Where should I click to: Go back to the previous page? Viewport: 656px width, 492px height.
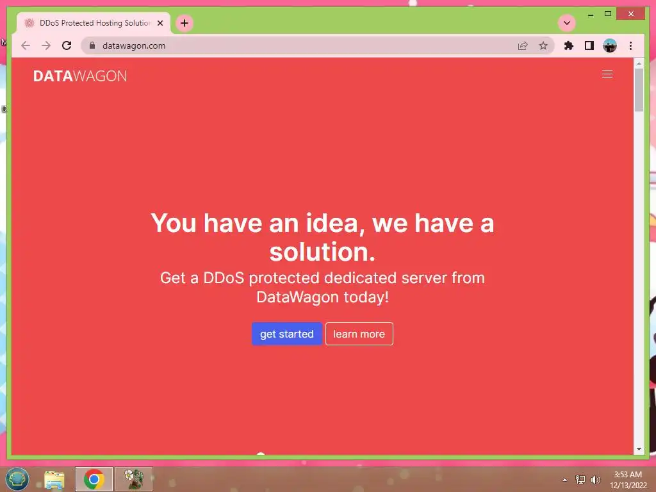[26, 45]
